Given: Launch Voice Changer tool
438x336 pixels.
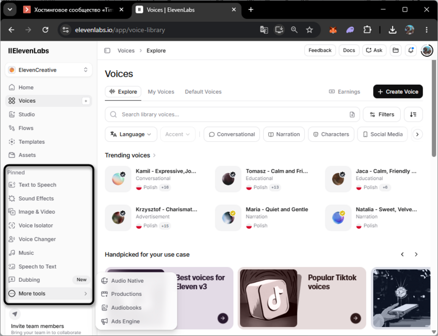Looking at the screenshot, I should (x=48, y=239).
